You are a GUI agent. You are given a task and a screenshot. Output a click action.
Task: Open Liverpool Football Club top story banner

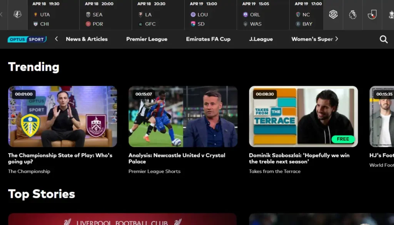point(122,219)
